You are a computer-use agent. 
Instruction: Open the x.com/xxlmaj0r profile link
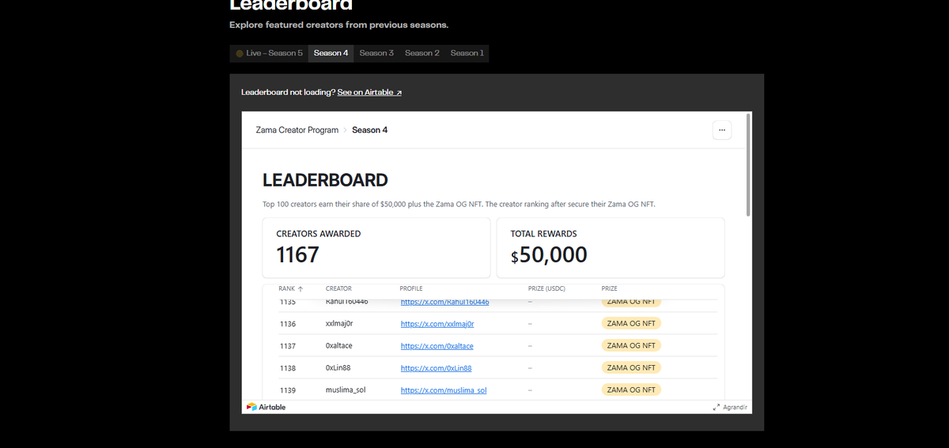pyautogui.click(x=437, y=324)
